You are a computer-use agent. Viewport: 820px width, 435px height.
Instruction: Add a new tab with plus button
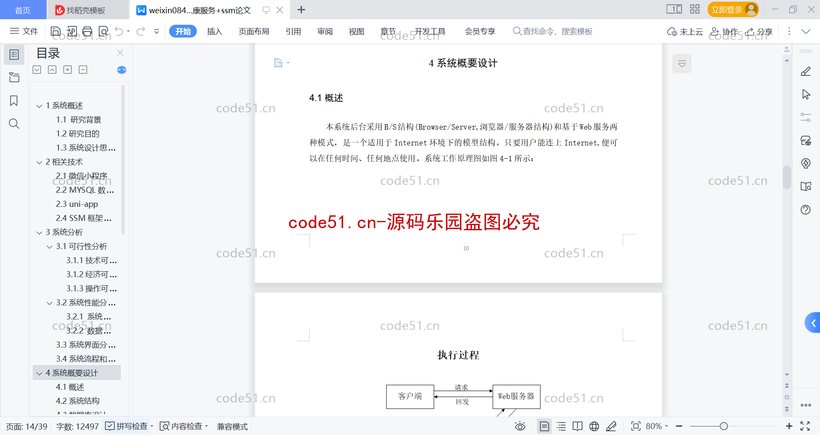301,10
